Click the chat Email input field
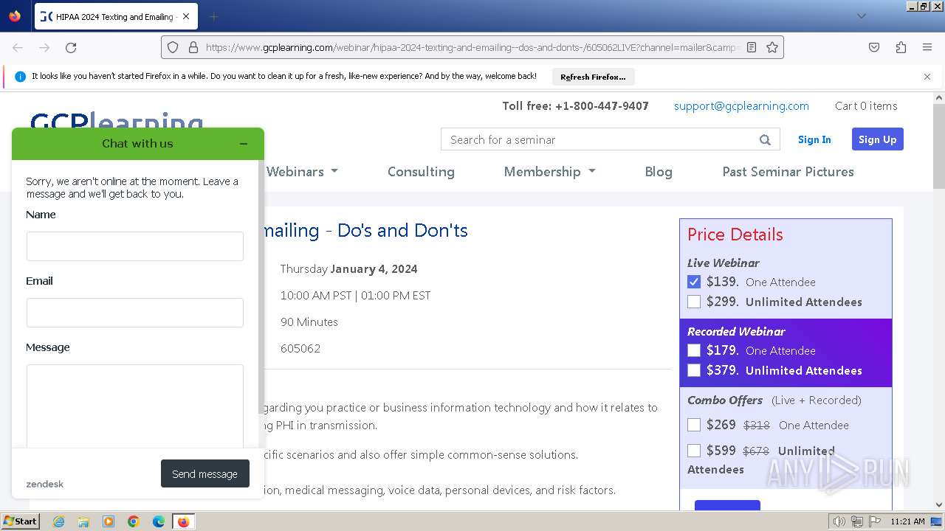 point(135,313)
